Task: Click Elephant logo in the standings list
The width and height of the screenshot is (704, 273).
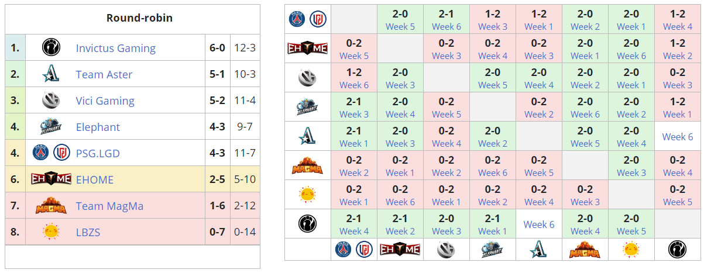Action: [51, 127]
